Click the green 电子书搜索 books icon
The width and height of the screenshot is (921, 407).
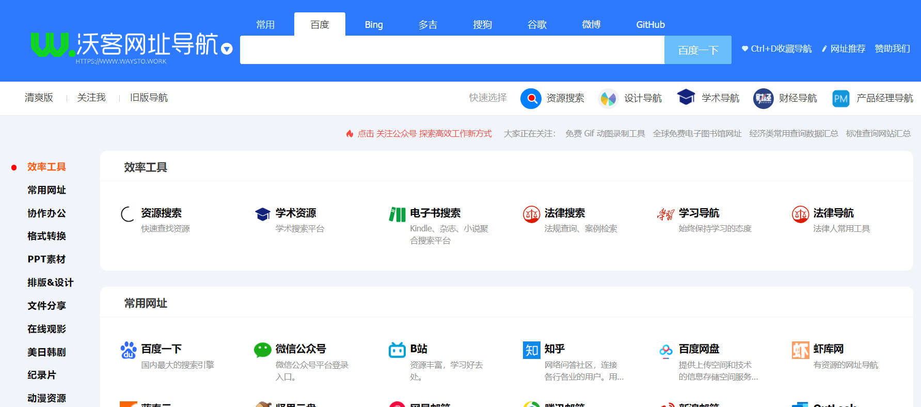point(397,214)
